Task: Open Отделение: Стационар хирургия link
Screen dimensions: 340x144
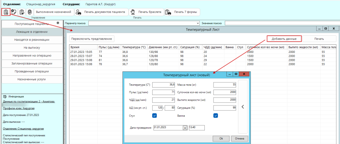Action: [x=23, y=129]
